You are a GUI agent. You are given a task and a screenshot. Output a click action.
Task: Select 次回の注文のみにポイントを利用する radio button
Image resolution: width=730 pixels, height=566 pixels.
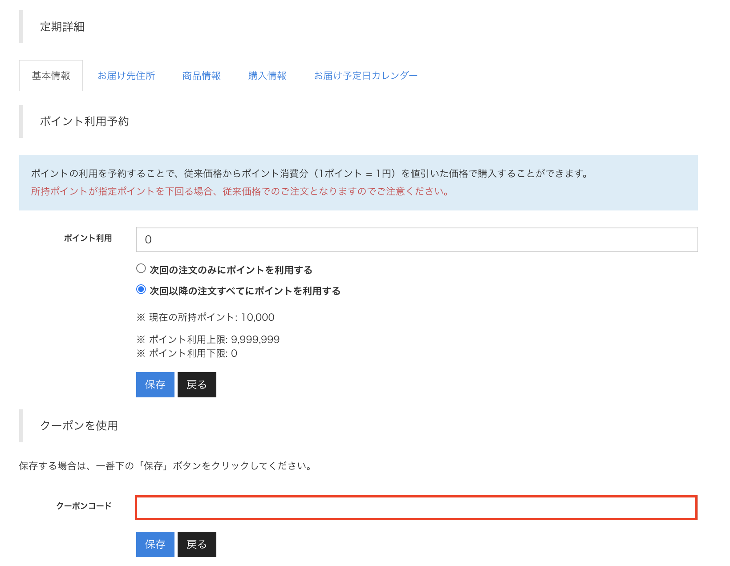141,268
